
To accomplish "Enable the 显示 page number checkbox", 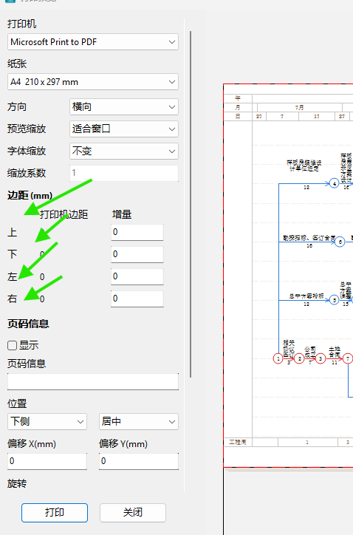I will click(13, 345).
